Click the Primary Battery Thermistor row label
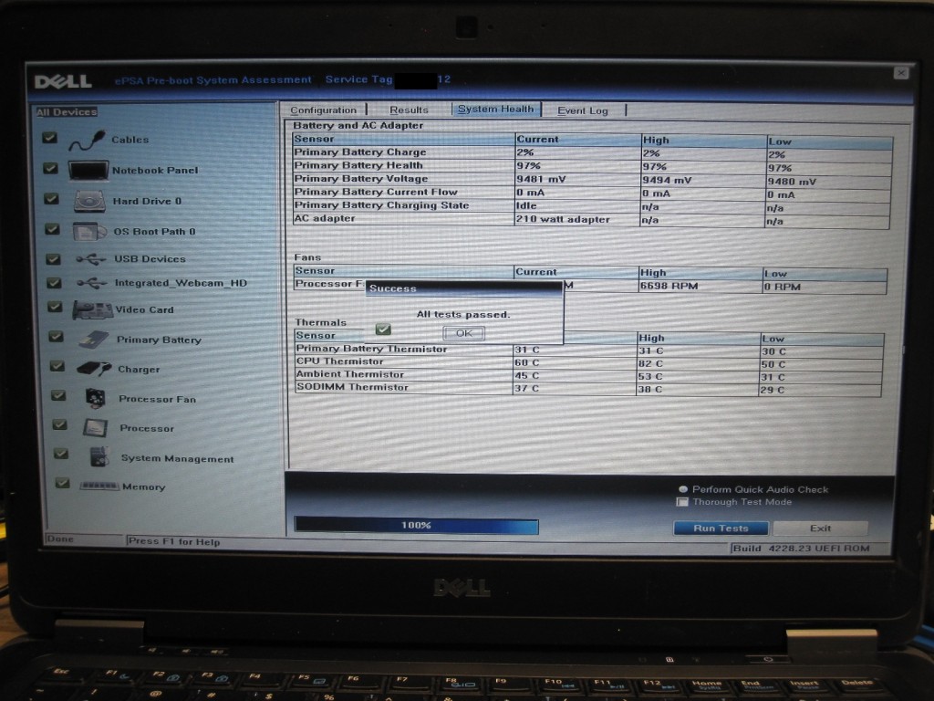Viewport: 934px width, 701px height. [x=372, y=349]
